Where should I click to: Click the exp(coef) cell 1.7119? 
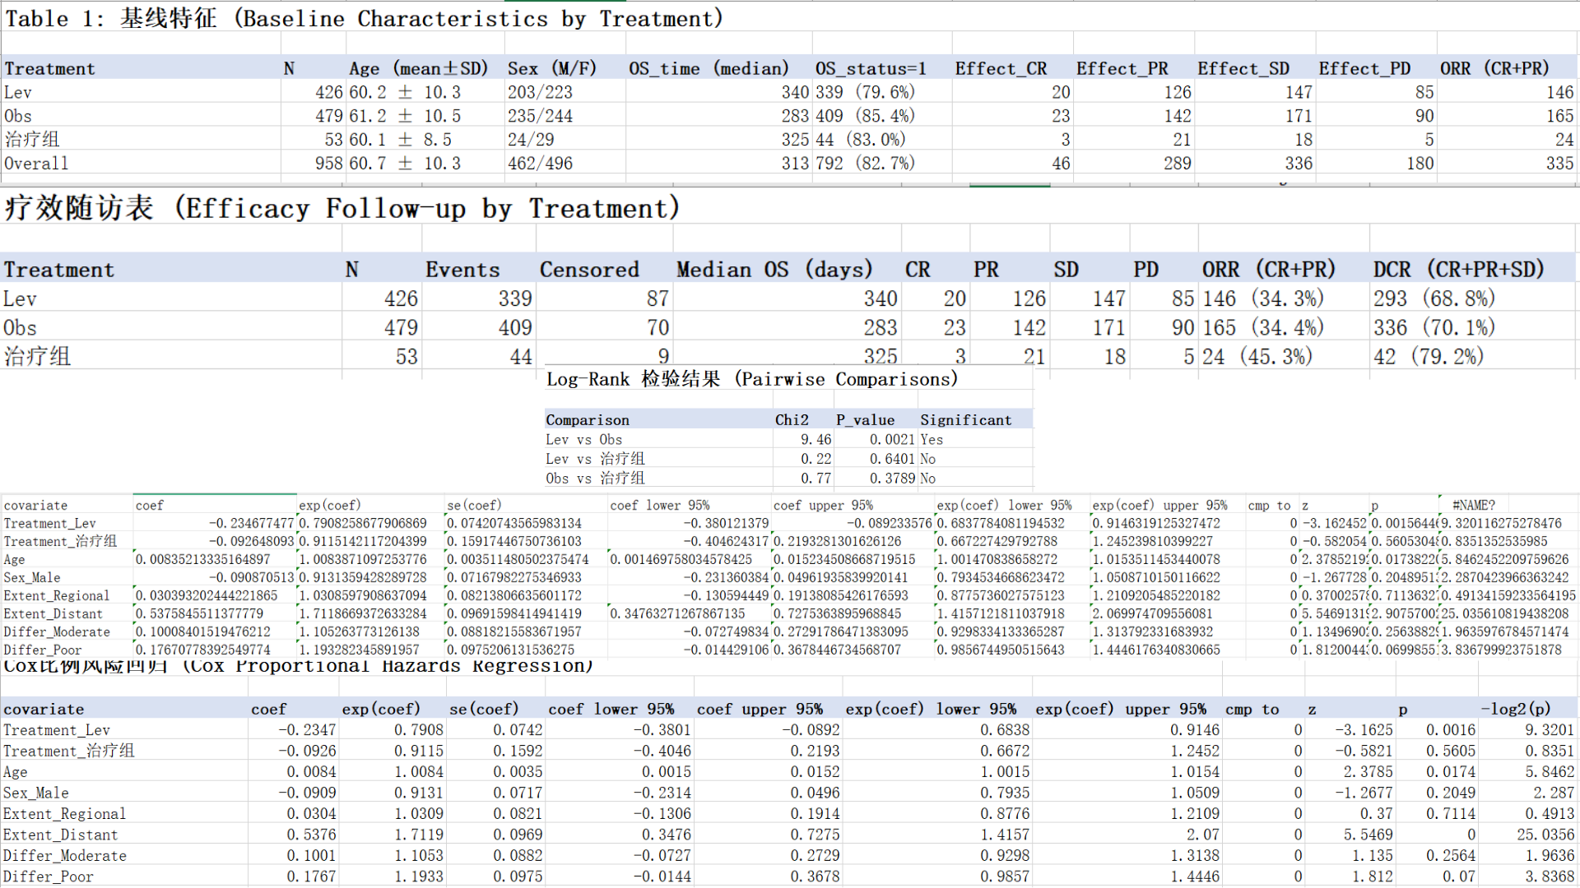(x=419, y=835)
